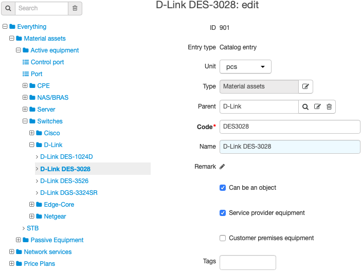Click the Edge-Core folder icon

pyautogui.click(x=39, y=205)
